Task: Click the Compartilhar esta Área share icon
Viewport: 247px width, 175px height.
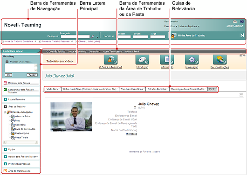Action: coord(5,90)
